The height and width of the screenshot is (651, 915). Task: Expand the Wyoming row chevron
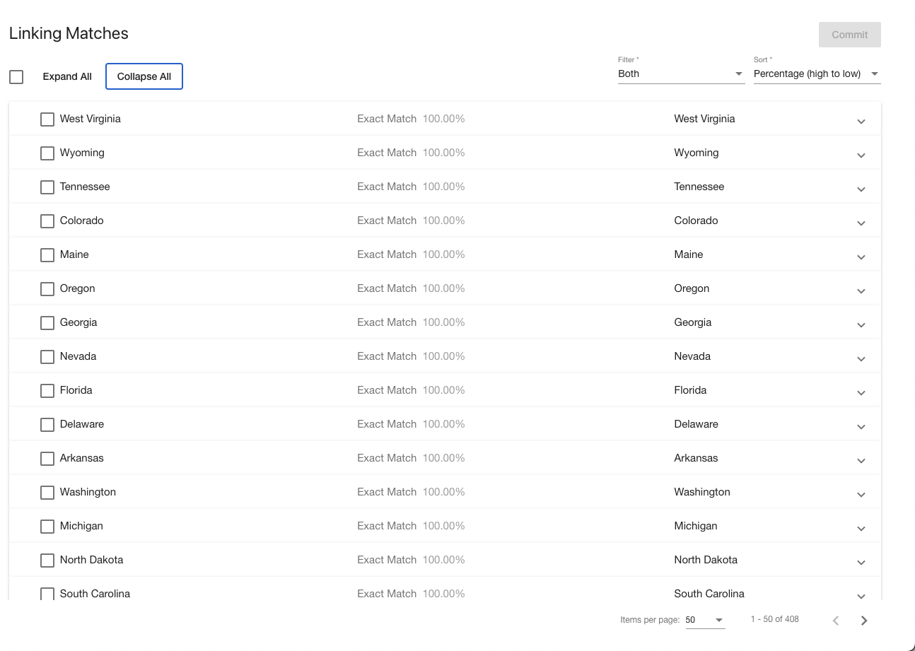861,155
